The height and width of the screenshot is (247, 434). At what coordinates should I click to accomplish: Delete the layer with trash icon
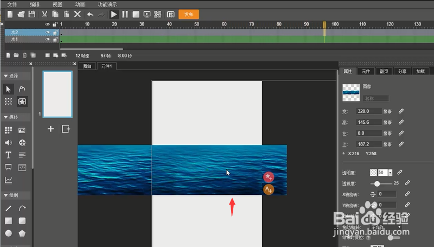24,55
